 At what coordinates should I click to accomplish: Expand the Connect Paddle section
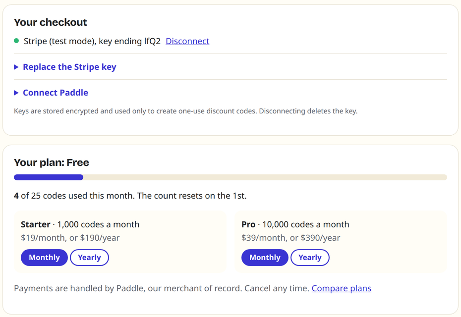coord(51,93)
